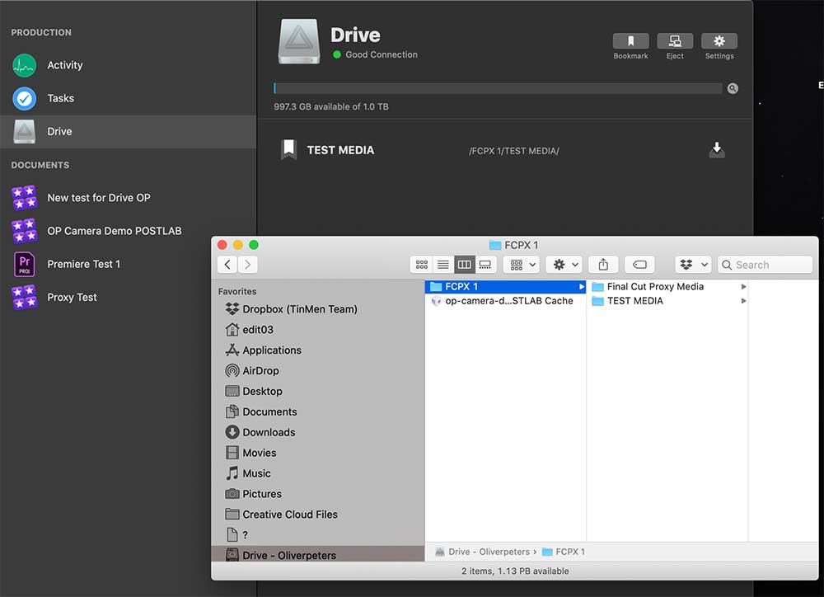Go back in Finder window
This screenshot has height=597, width=824.
coord(227,265)
